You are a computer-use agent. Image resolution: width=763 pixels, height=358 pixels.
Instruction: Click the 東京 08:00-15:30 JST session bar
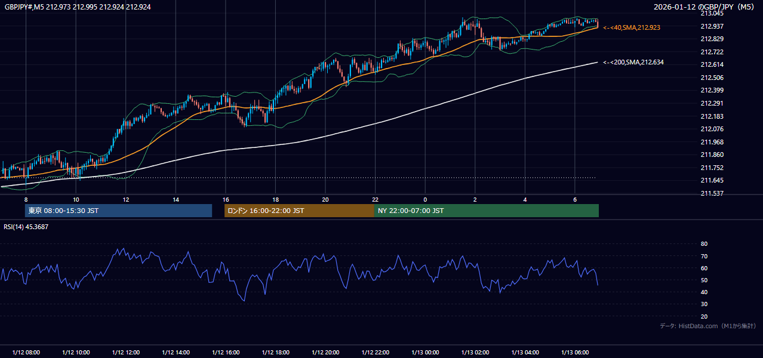point(118,211)
